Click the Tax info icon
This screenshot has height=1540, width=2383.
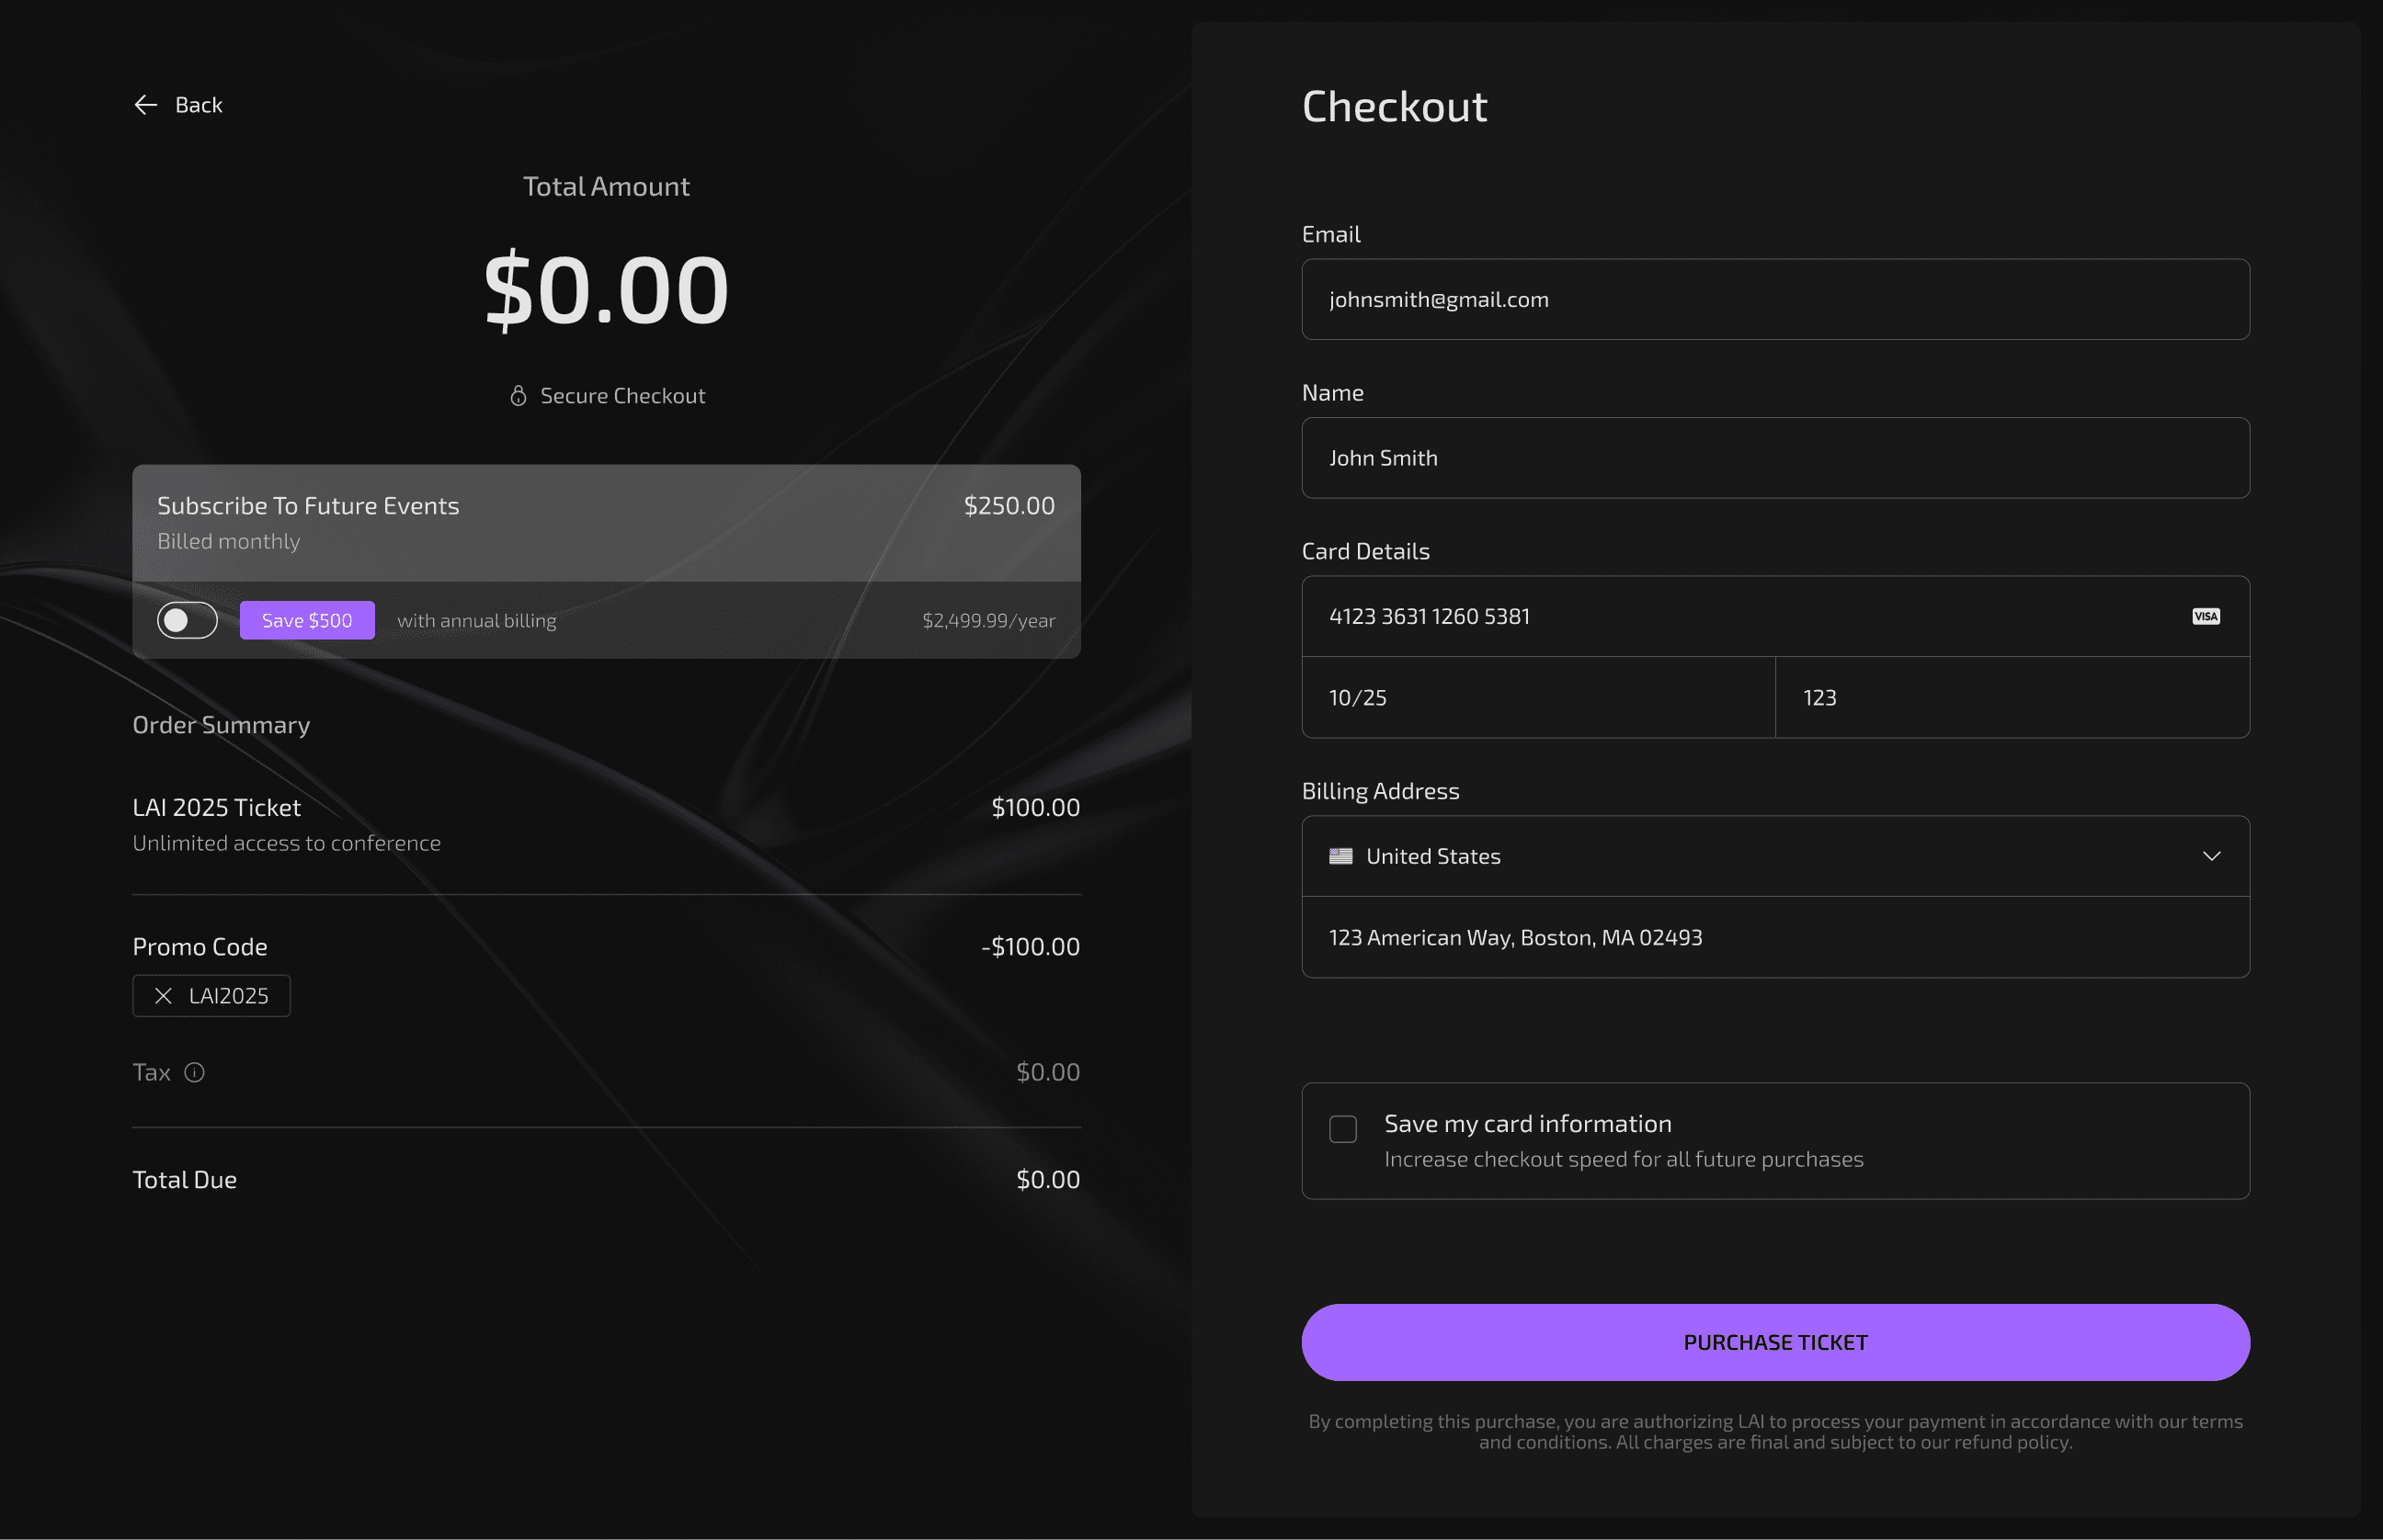point(195,1072)
